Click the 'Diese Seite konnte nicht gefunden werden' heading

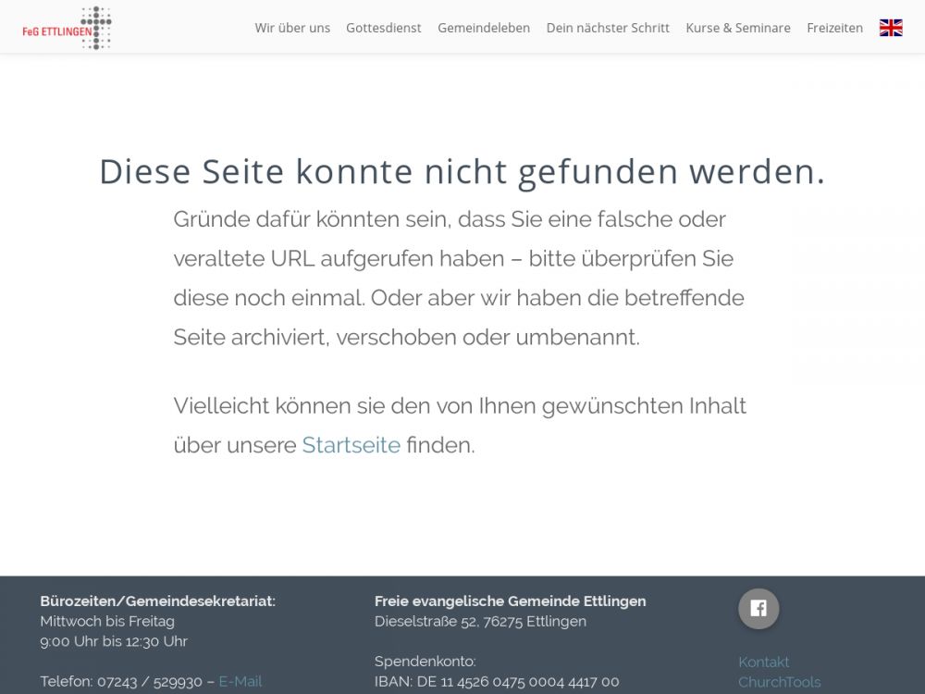(462, 172)
